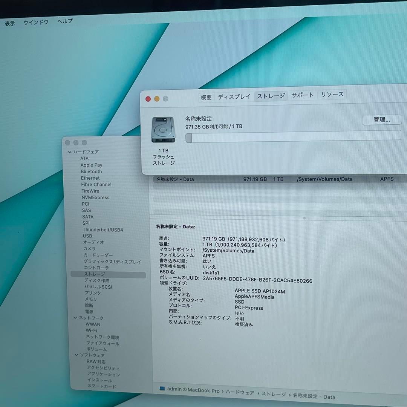Select USB in the hardware list
Image resolution: width=407 pixels, height=407 pixels.
point(87,236)
